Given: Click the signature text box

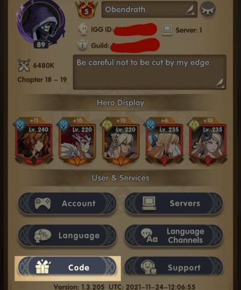Looking at the screenshot, I should 149,72.
